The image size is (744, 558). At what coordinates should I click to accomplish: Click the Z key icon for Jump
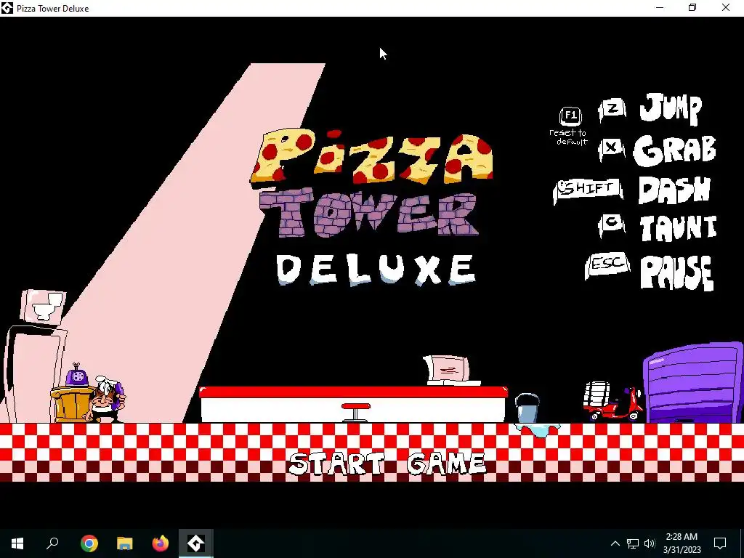(612, 110)
